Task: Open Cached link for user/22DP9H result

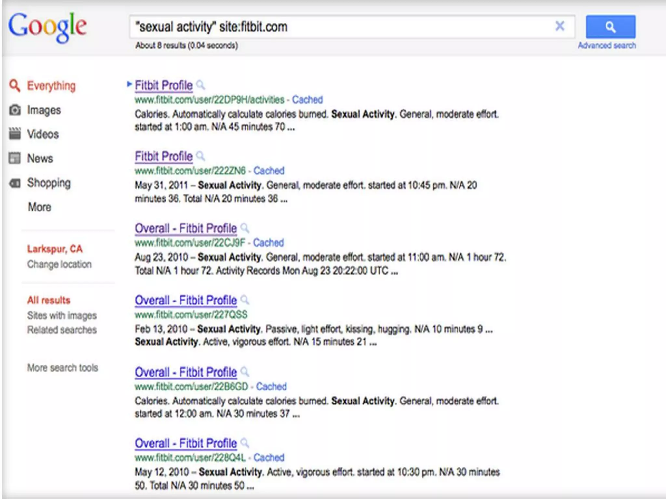Action: [x=307, y=100]
